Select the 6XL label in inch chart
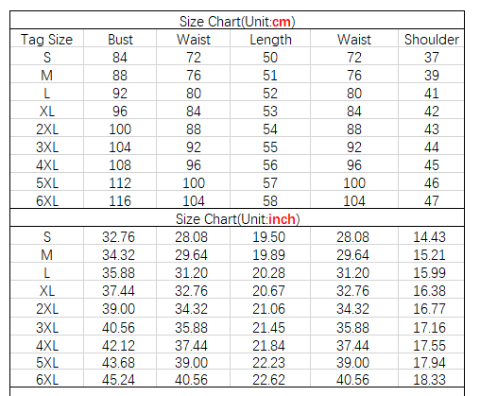Screen dimensions: 480x396 tap(47, 378)
